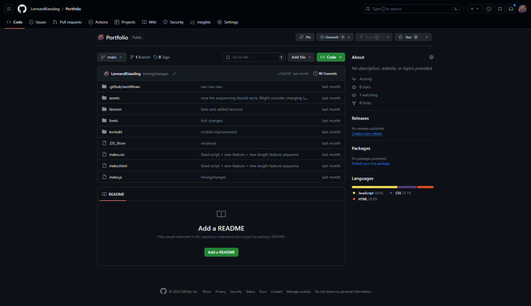Screen dimensions: 531x306
Task: Open the hamburger navigation menu
Action: [9, 9]
